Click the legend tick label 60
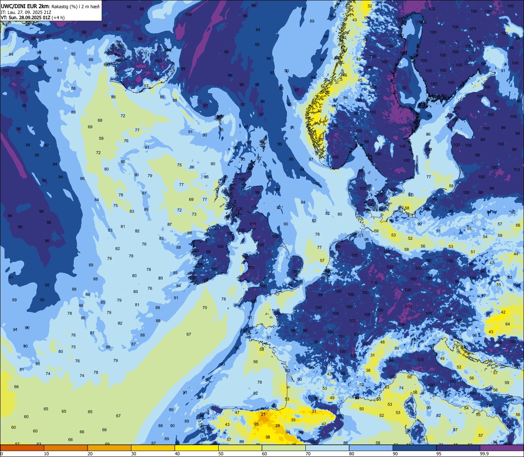This screenshot has width=524, height=457. [x=264, y=454]
